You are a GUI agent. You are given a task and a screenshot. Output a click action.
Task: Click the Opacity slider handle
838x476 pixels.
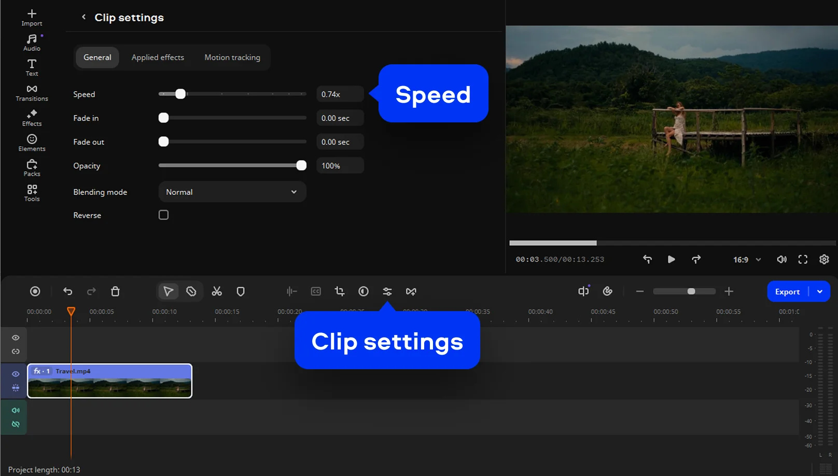point(301,165)
